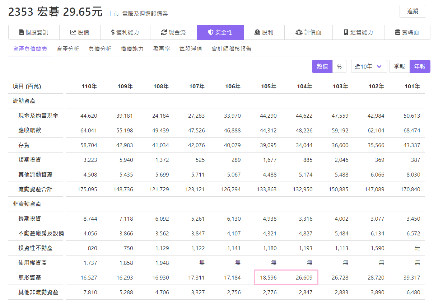
Task: Click the balance scale icon on 評價面 tab
Action: point(299,32)
